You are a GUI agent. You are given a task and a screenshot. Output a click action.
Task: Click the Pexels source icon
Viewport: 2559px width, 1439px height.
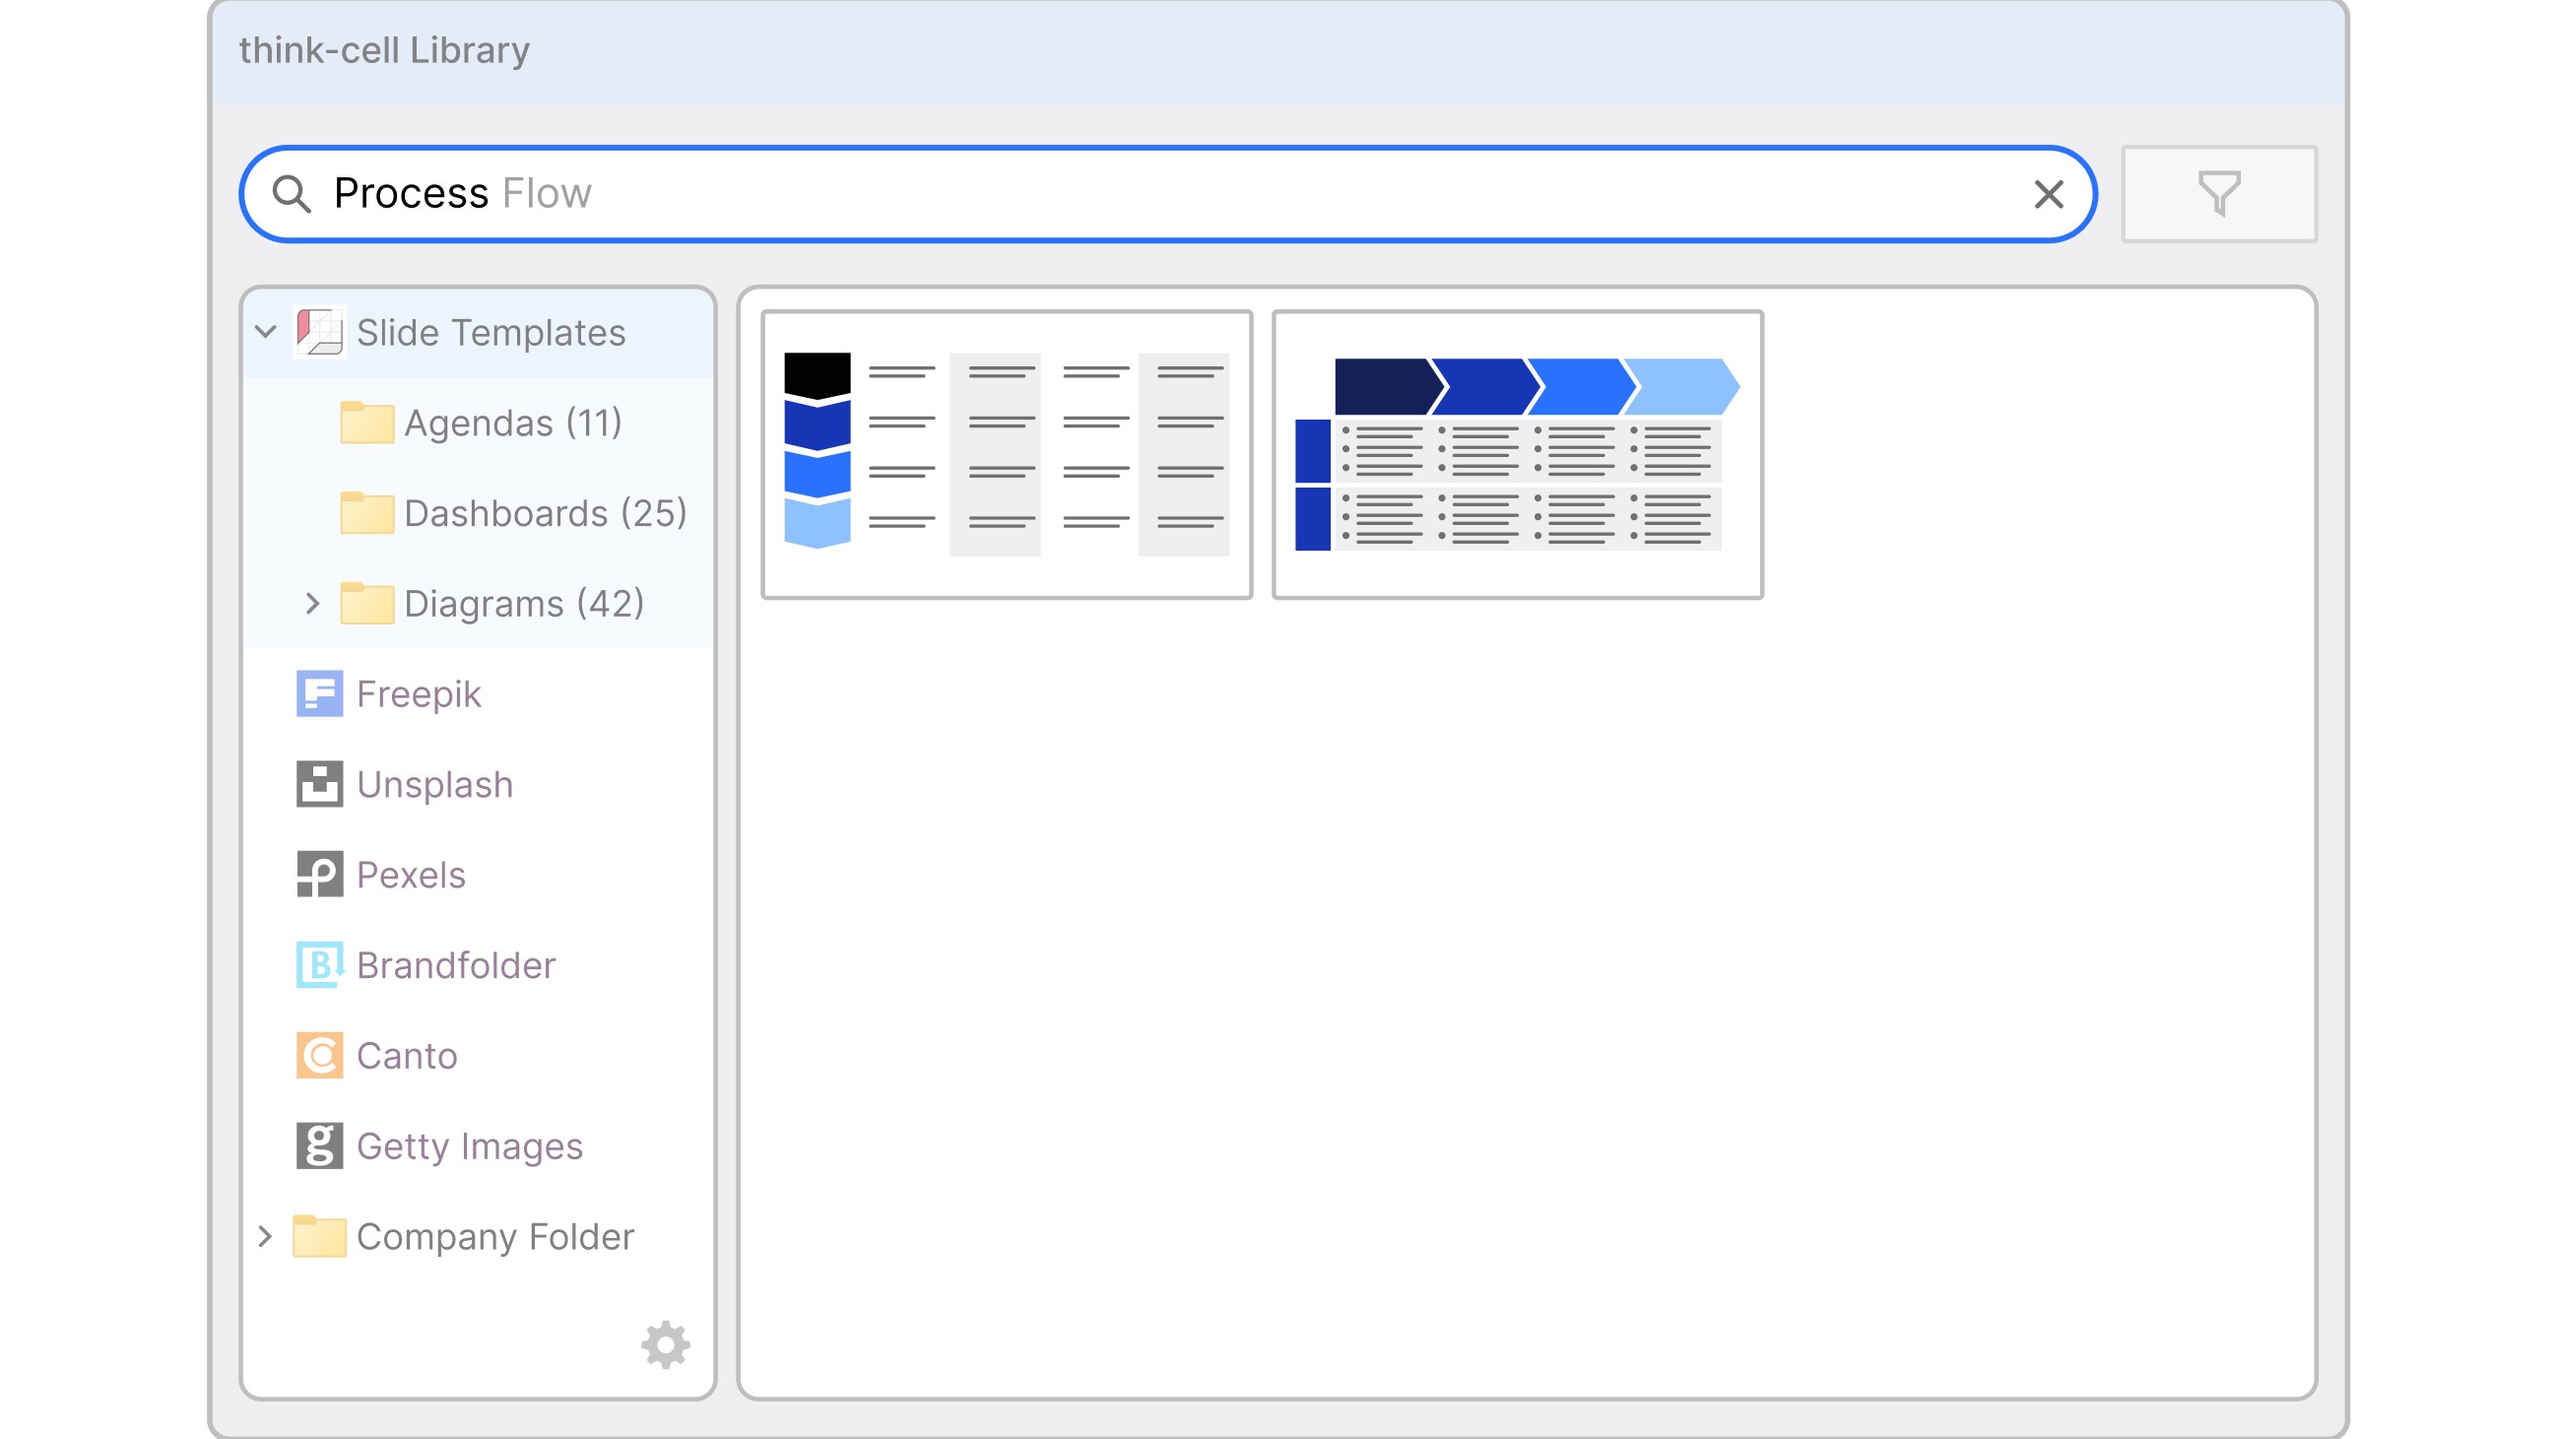[x=319, y=874]
